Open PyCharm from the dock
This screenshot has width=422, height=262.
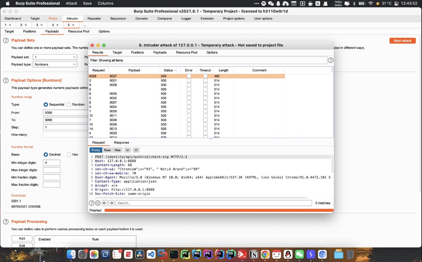point(185,254)
